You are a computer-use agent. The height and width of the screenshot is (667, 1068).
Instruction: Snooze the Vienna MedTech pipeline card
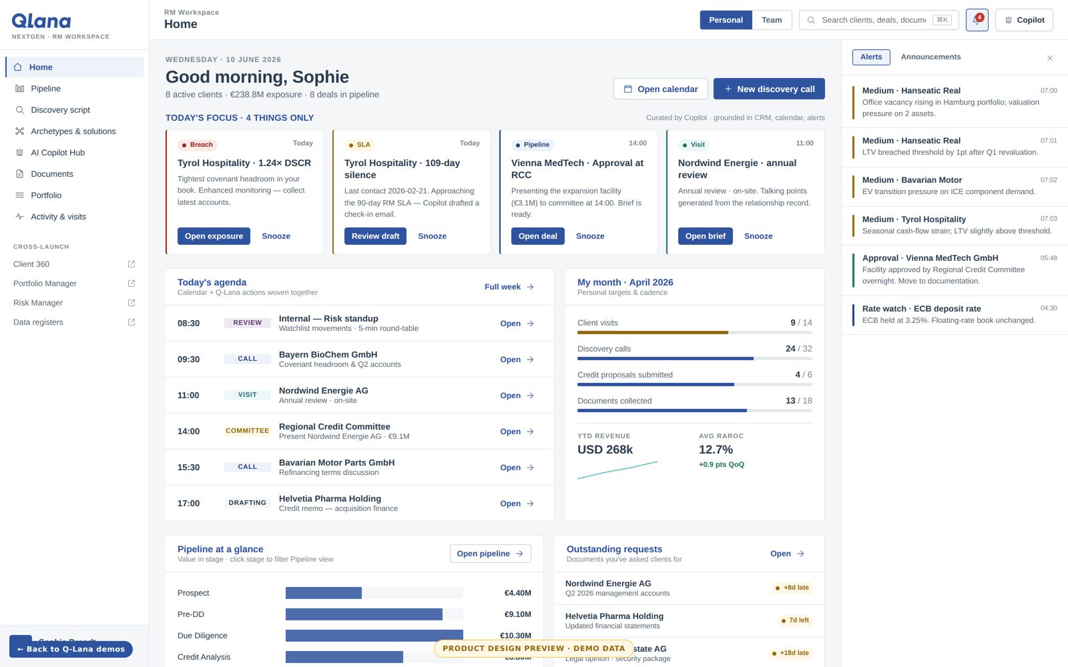[x=590, y=236]
